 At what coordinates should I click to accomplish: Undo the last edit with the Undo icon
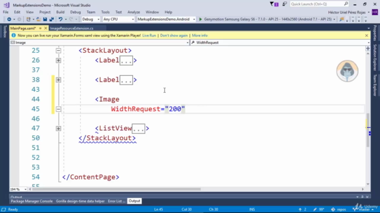(x=61, y=20)
